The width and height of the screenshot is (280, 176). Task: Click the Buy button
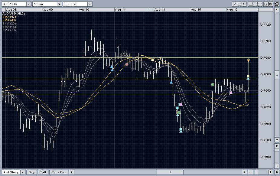coord(32,172)
